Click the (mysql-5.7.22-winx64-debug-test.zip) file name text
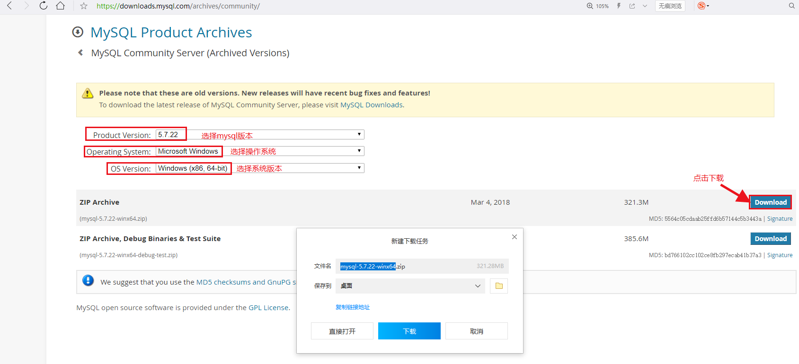Image resolution: width=799 pixels, height=364 pixels. pyautogui.click(x=128, y=255)
